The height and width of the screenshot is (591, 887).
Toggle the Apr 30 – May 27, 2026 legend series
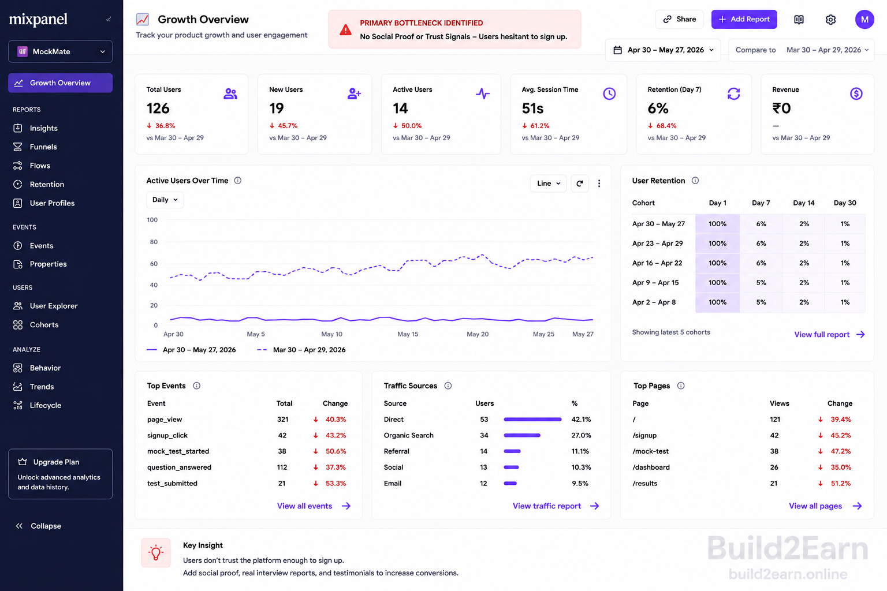[191, 350]
